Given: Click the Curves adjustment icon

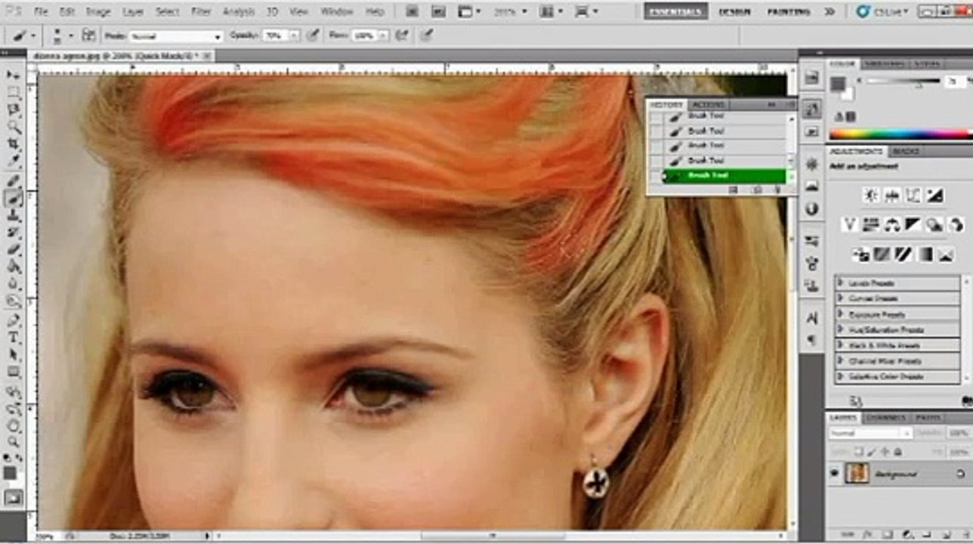Looking at the screenshot, I should tap(913, 196).
